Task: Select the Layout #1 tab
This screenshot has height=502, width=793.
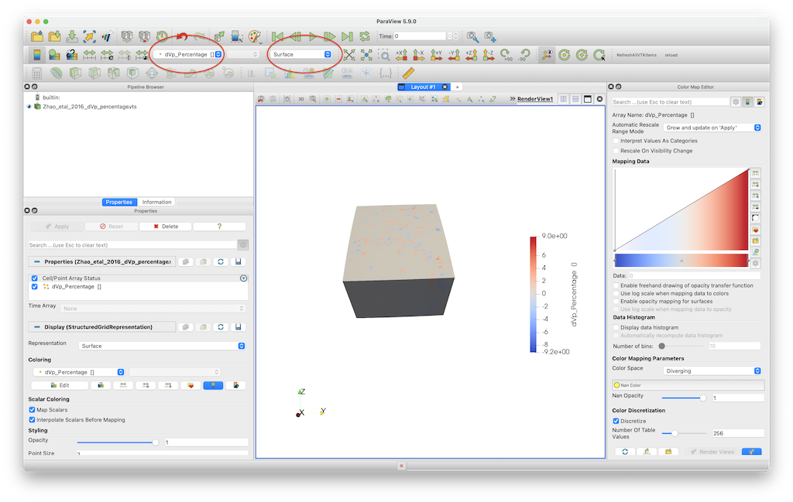Action: tap(422, 87)
